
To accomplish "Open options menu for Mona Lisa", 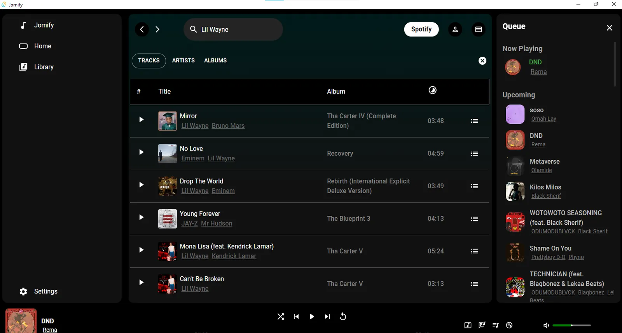I will click(x=475, y=251).
